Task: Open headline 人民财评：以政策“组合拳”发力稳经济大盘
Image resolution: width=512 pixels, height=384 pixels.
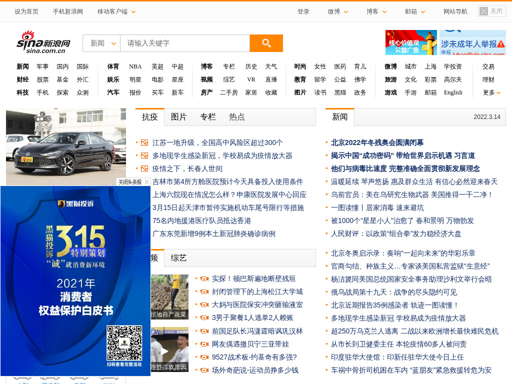Action: click(396, 234)
